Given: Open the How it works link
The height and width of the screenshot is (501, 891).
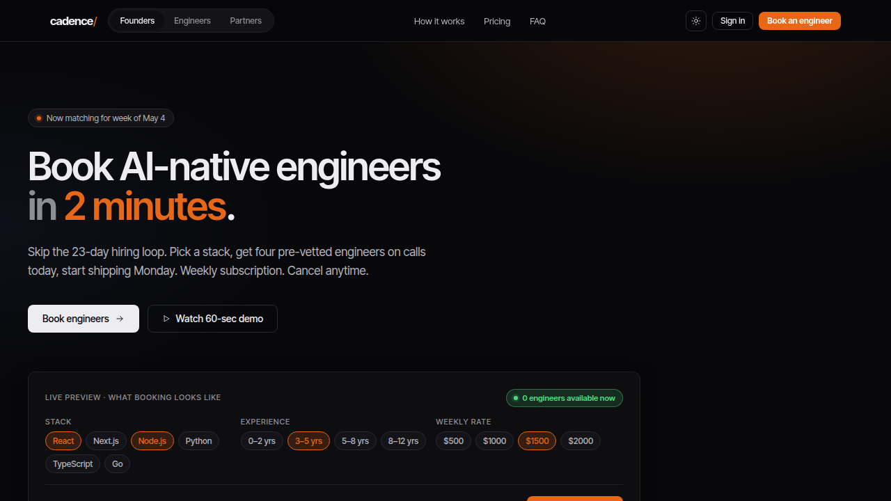Looking at the screenshot, I should (x=439, y=22).
